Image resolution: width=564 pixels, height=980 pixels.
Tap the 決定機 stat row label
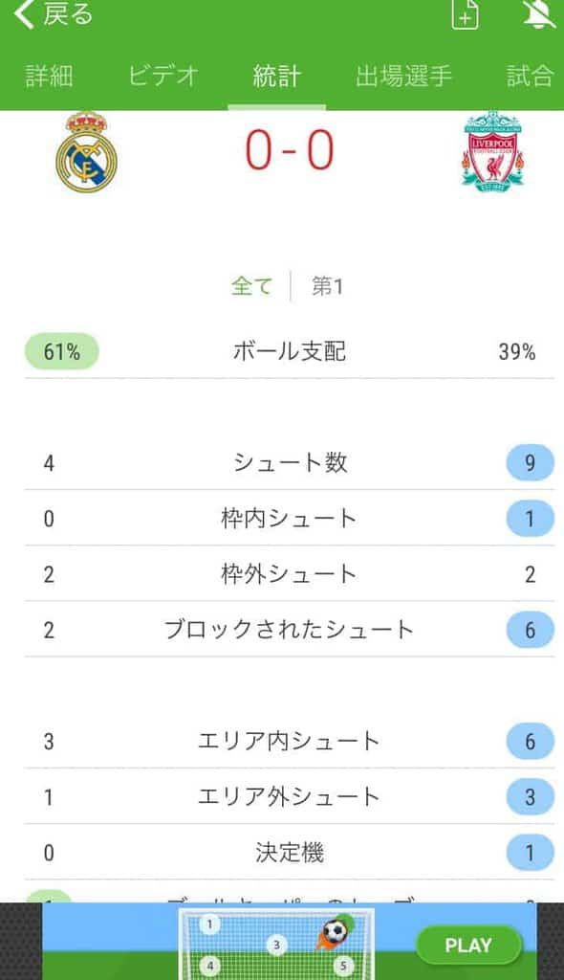tap(290, 853)
